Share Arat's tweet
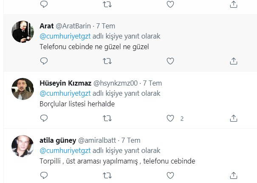The height and width of the screenshot is (183, 257). click(x=233, y=61)
